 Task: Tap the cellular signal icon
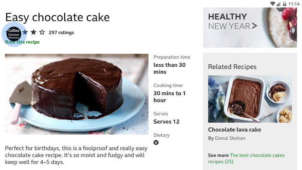pyautogui.click(x=279, y=4)
